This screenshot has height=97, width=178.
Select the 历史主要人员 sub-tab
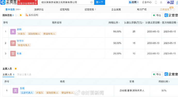click(x=24, y=74)
